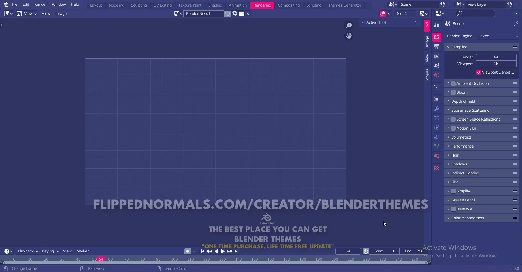Open the Render Engine Eevee dropdown

click(x=498, y=36)
